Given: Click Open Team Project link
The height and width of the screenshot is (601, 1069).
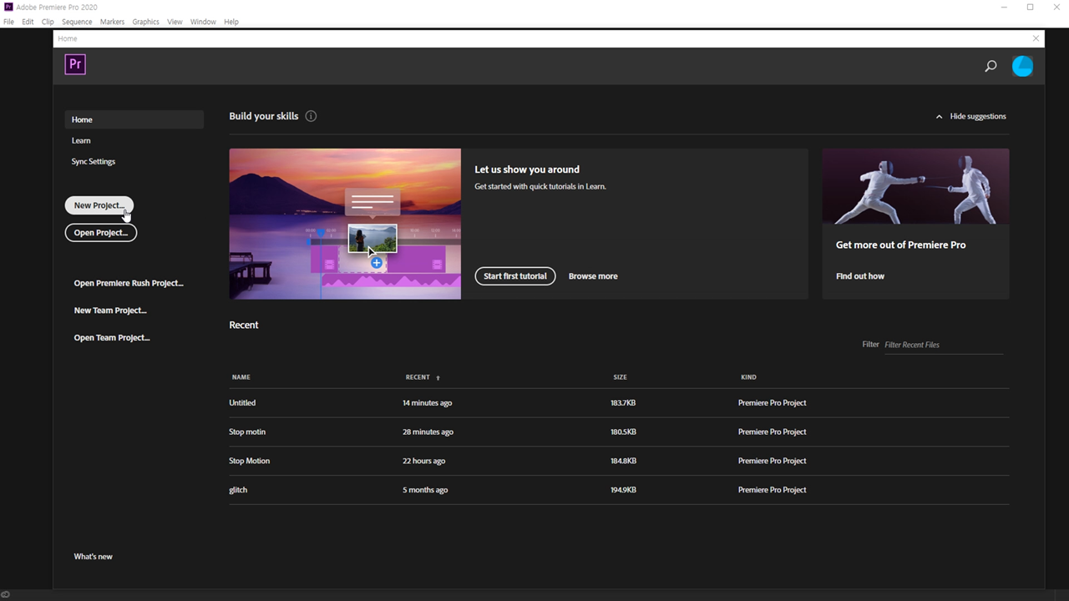Looking at the screenshot, I should [x=112, y=338].
